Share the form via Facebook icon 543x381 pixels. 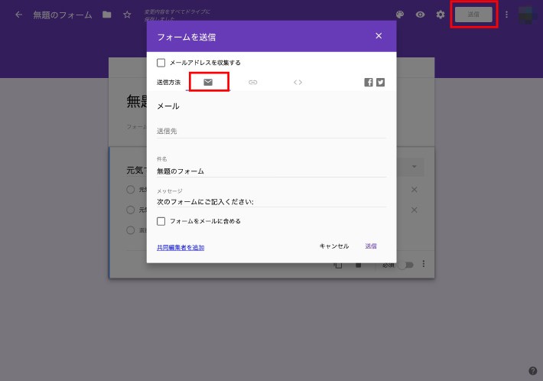(x=369, y=82)
